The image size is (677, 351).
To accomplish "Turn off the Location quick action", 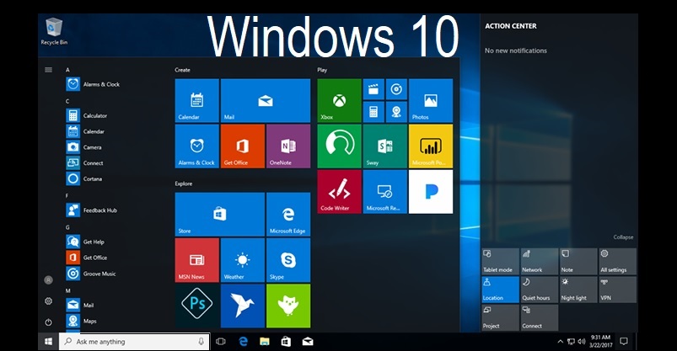I will pos(501,290).
